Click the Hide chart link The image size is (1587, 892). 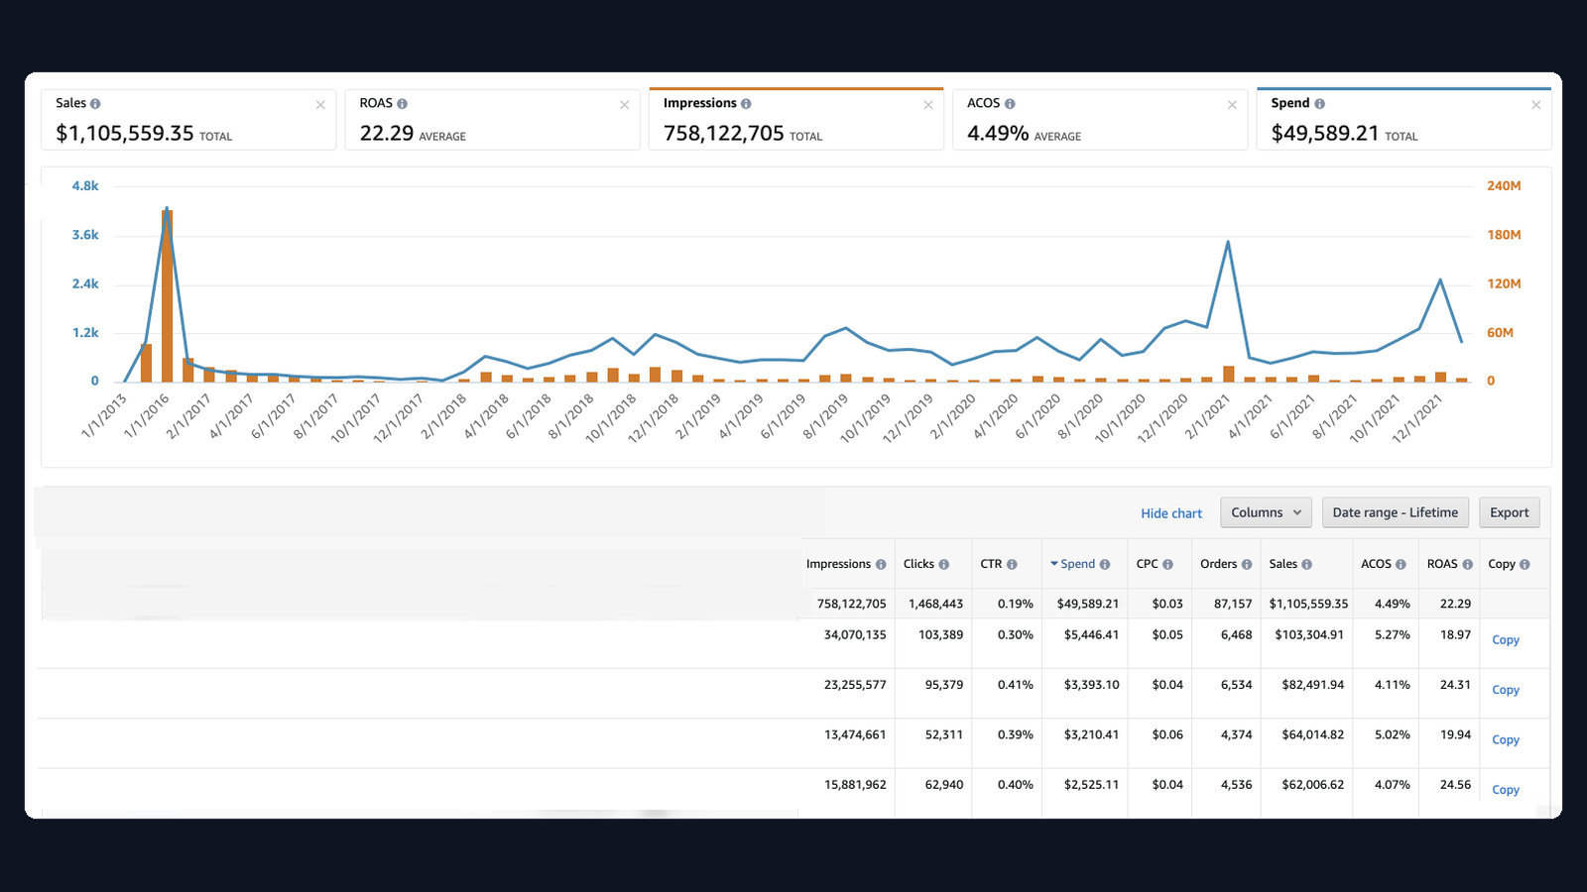tap(1171, 513)
